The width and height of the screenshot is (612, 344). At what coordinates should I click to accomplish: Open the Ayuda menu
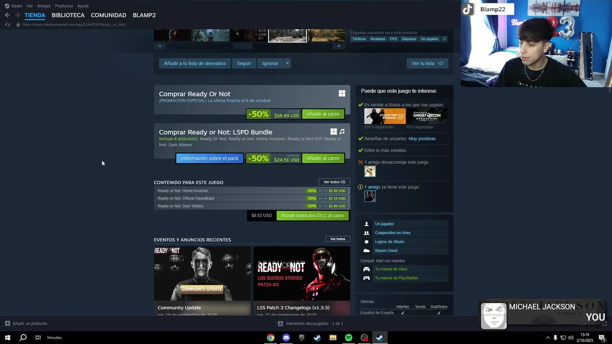pos(83,6)
